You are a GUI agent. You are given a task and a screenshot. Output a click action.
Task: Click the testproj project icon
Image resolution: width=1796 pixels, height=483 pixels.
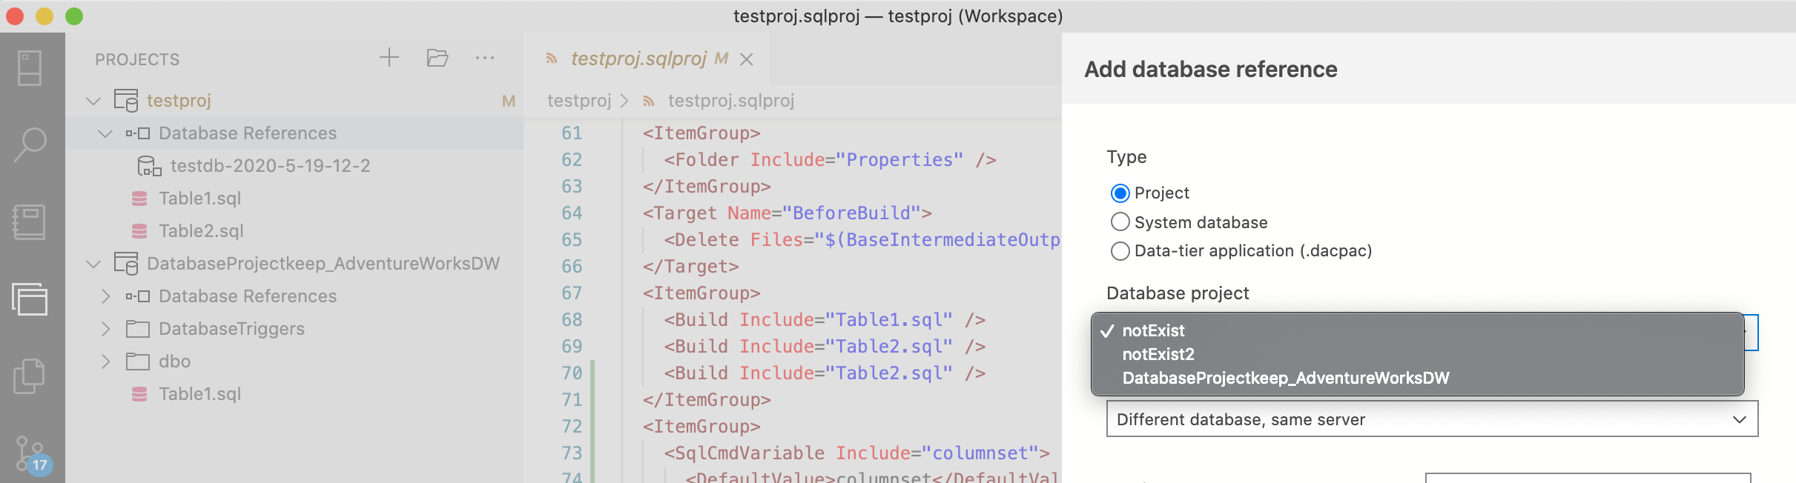pos(126,100)
